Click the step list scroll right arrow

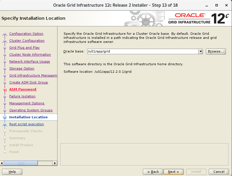[55, 163]
